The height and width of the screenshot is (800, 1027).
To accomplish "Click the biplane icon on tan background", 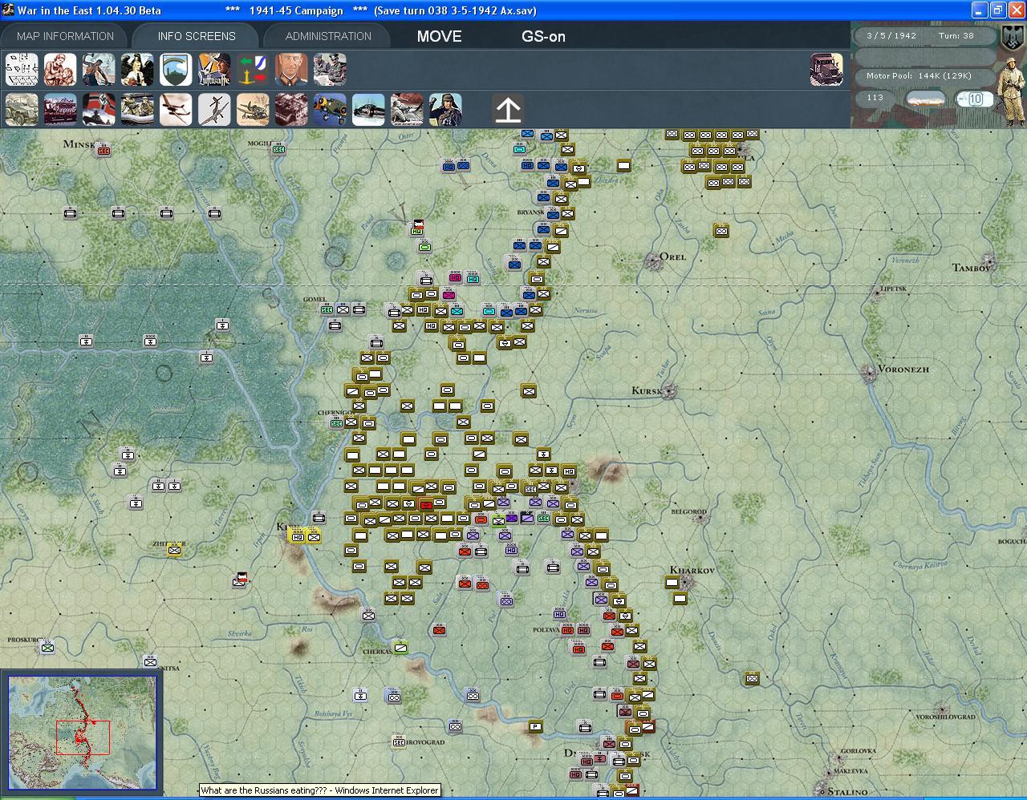I will (x=253, y=110).
